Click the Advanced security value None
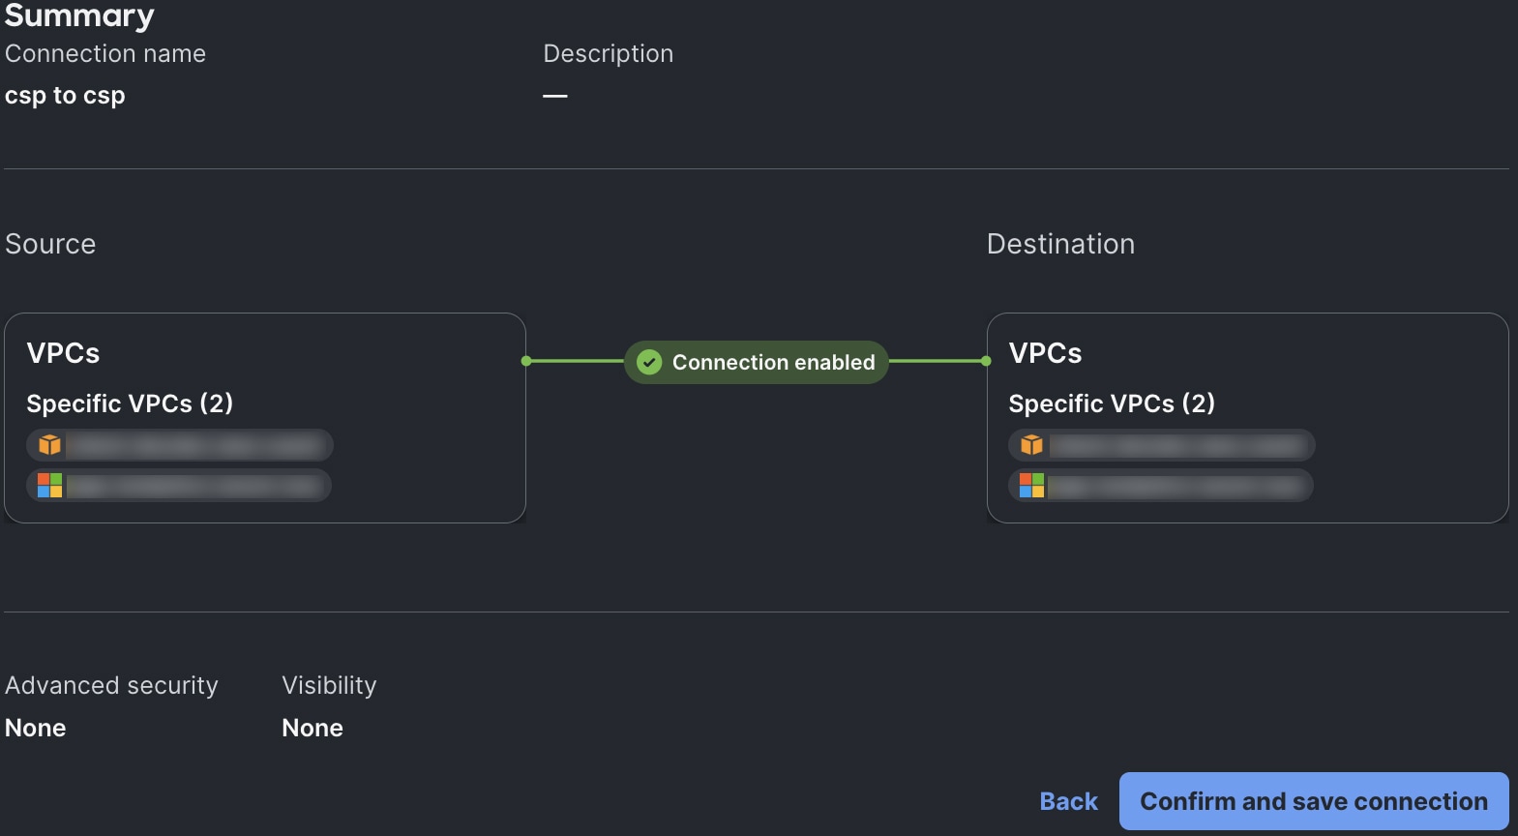The image size is (1518, 836). (36, 728)
